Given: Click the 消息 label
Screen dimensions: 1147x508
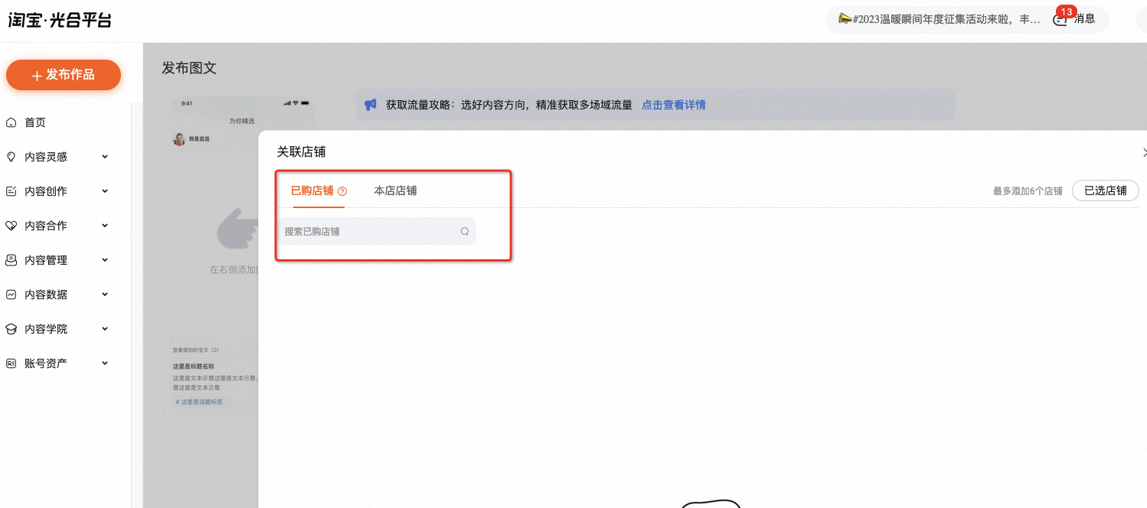Looking at the screenshot, I should [x=1084, y=19].
